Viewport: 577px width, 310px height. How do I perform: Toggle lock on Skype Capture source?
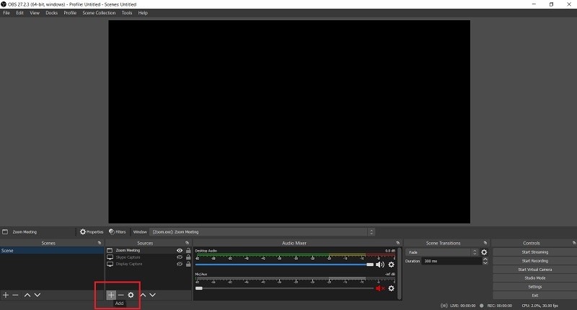[x=188, y=257]
